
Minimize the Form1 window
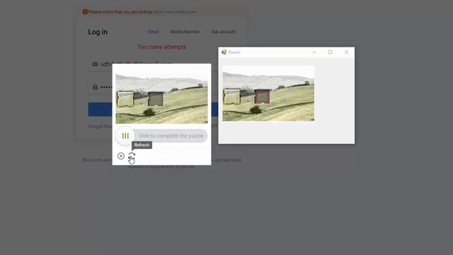[x=314, y=52]
